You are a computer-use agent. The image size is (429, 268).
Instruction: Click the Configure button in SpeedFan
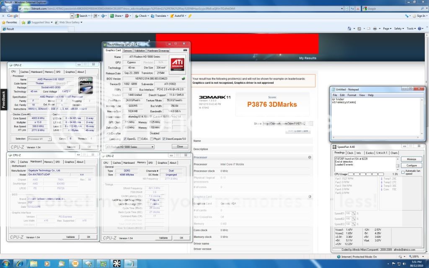(x=411, y=165)
